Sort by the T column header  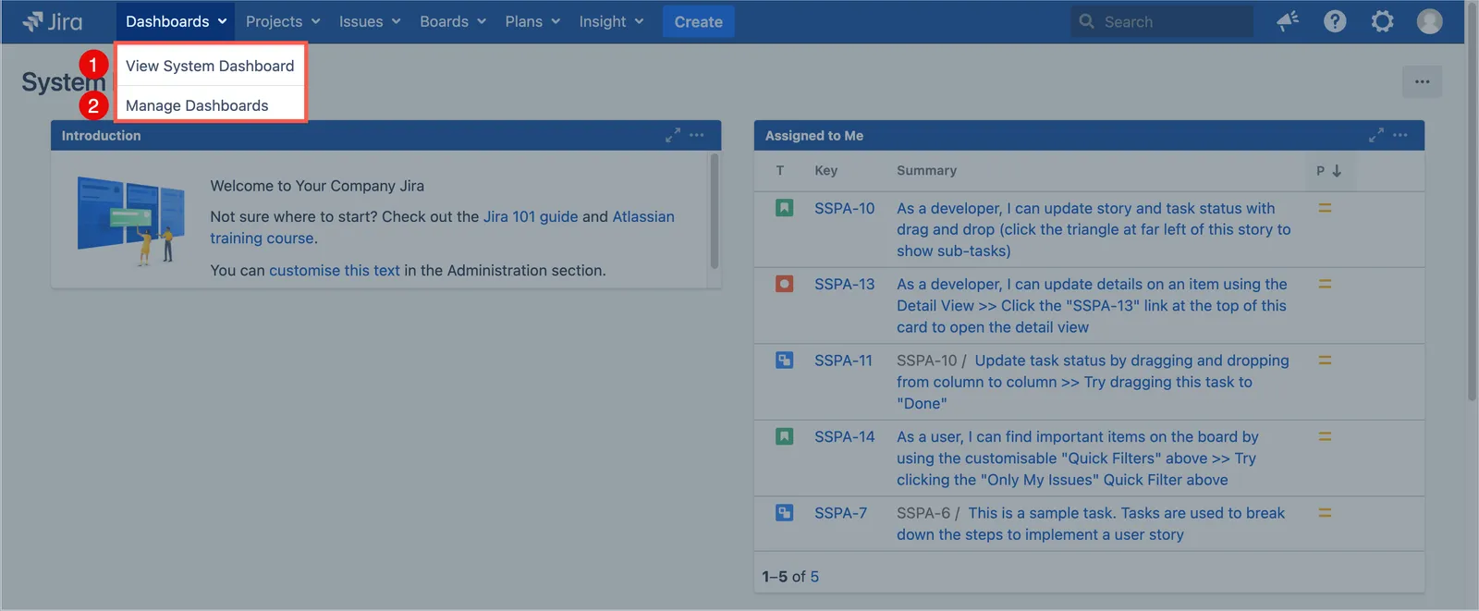780,170
